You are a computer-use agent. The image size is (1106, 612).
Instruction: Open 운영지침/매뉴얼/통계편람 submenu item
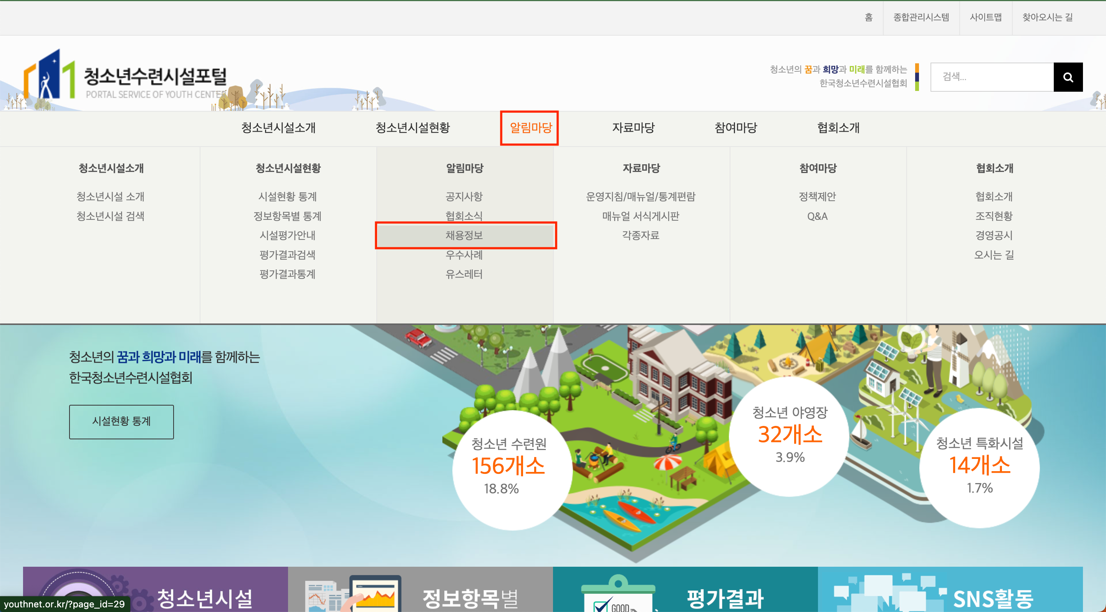tap(641, 196)
